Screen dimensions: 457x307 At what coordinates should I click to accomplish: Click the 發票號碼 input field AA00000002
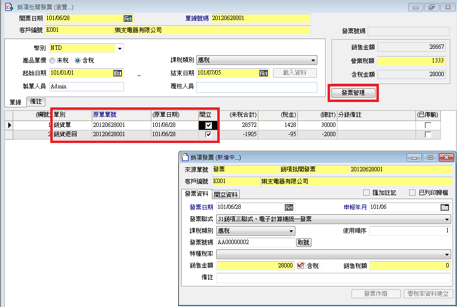pos(255,243)
